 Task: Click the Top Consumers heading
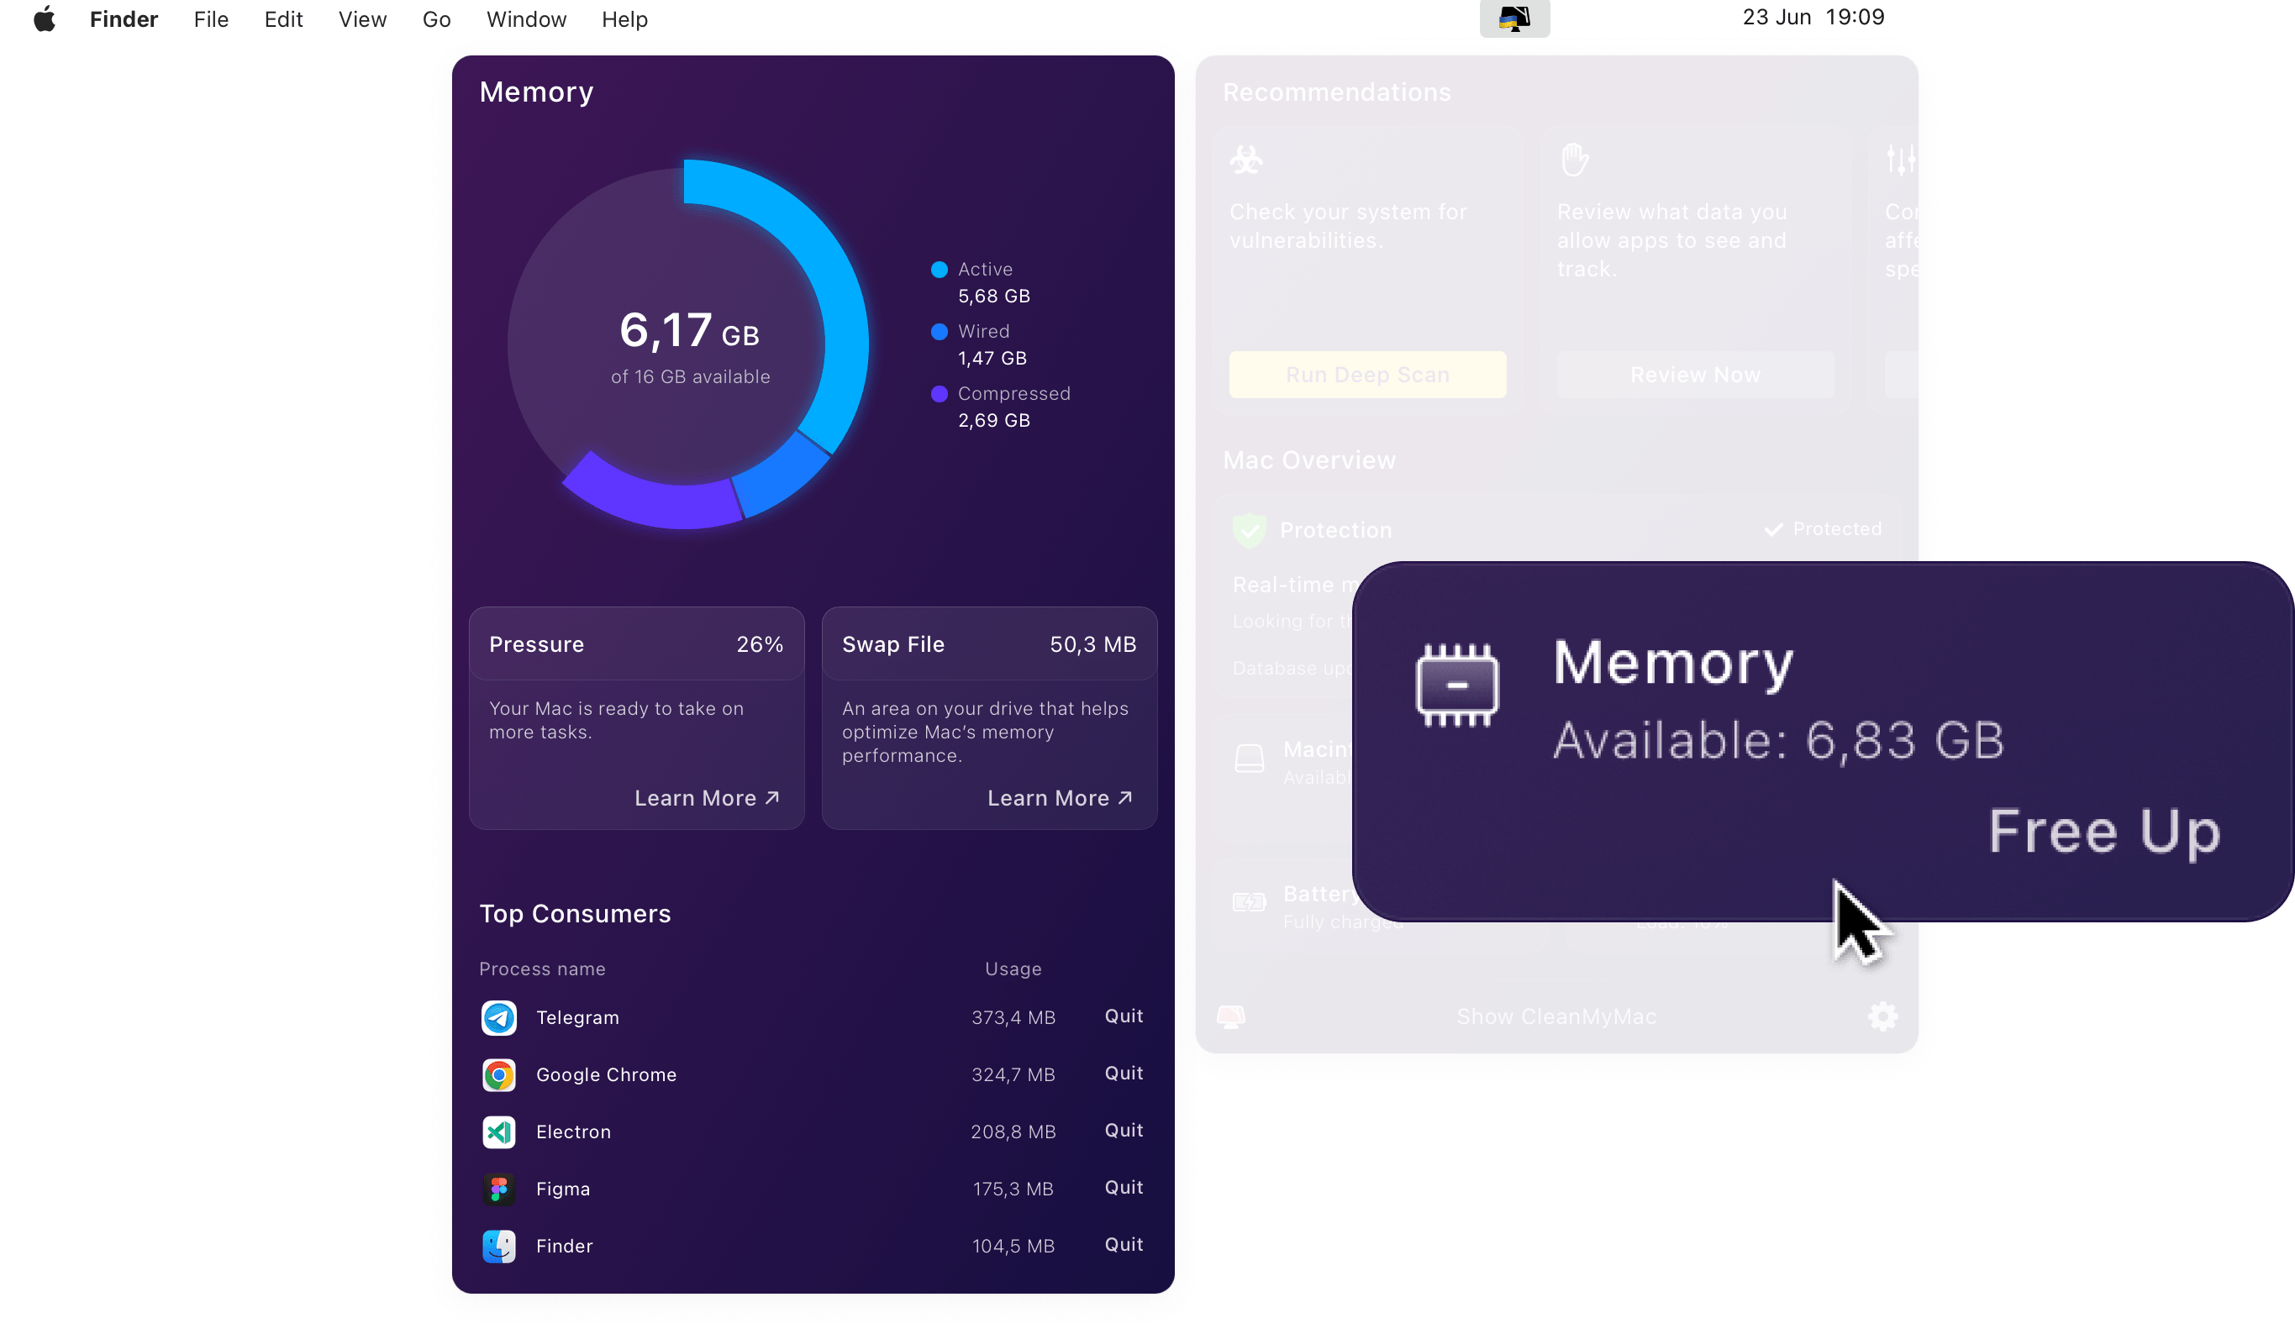point(575,914)
